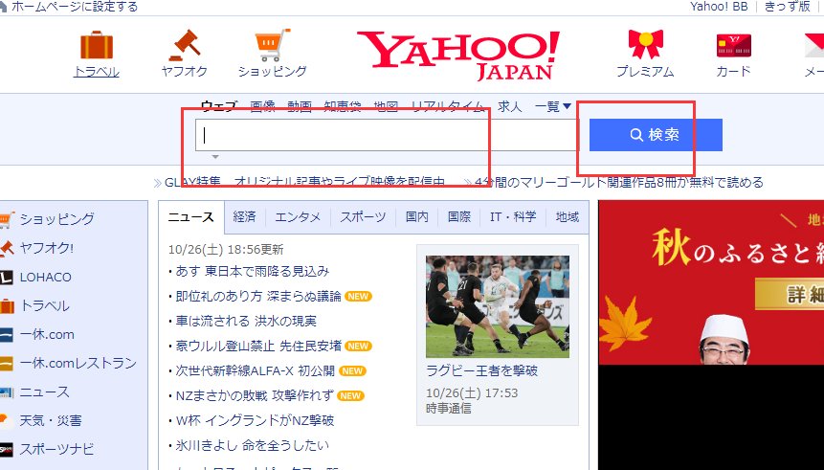Click the ニュース icon in left sidebar
Screen dimensions: 824x470
pyautogui.click(x=6, y=392)
